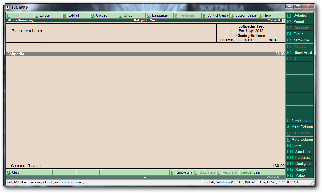Open K: Control Centre

pos(215,15)
